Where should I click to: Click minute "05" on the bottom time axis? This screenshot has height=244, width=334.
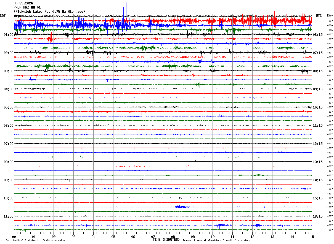pos(113,237)
